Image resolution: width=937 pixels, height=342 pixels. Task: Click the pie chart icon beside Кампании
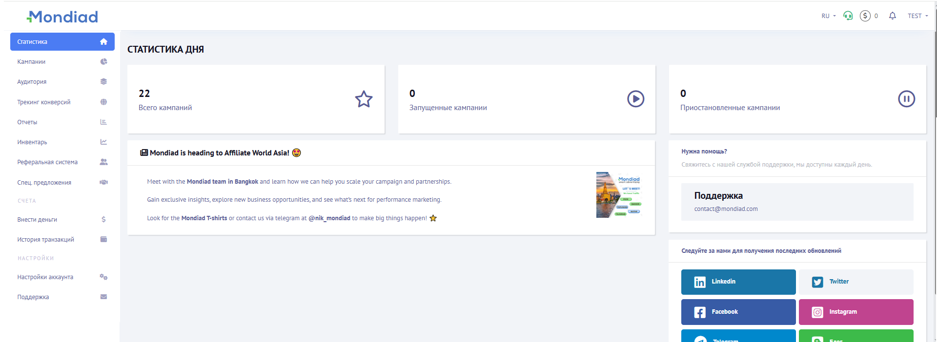[103, 62]
